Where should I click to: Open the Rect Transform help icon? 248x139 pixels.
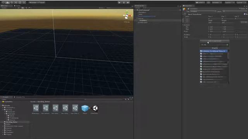[x=245, y=14]
